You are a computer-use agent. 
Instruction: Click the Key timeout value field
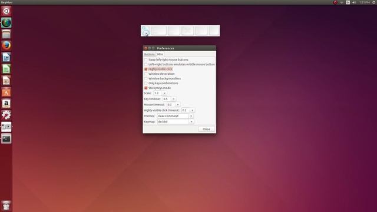pyautogui.click(x=167, y=99)
